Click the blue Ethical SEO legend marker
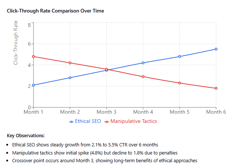The width and height of the screenshot is (232, 167). (x=71, y=121)
